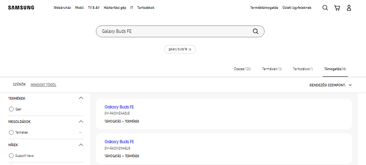This screenshot has height=165, width=366.
Task: Collapse the TERMÉKEK filter section
Action: click(81, 98)
